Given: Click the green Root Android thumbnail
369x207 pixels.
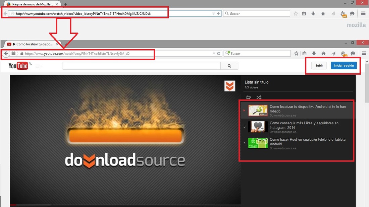Looking at the screenshot, I should tap(258, 143).
